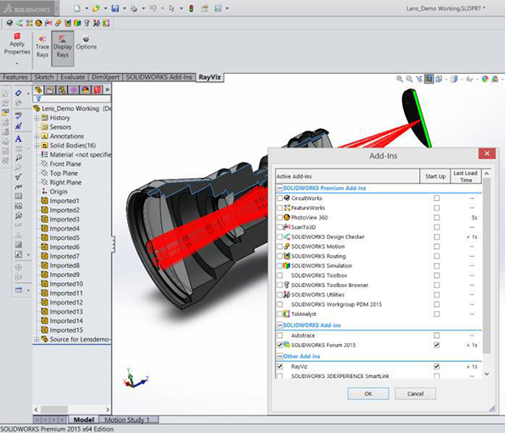Enable the PhotoView 360 add-in checkbox
505x433 pixels.
[x=279, y=218]
